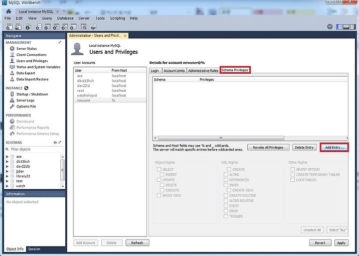This screenshot has height=256, width=359.
Task: Reconnect to DBMS toolbar icon
Action: click(94, 27)
